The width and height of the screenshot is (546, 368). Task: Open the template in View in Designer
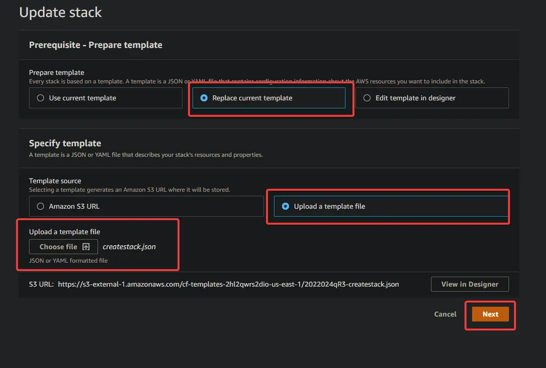[469, 284]
